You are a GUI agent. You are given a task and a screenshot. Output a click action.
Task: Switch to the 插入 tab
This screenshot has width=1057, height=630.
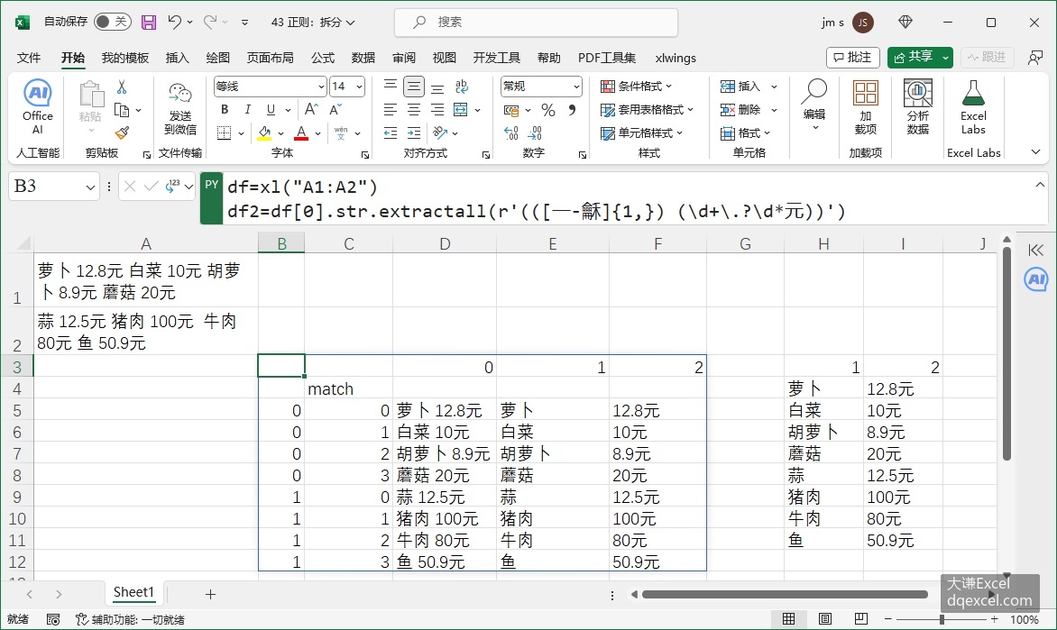178,58
